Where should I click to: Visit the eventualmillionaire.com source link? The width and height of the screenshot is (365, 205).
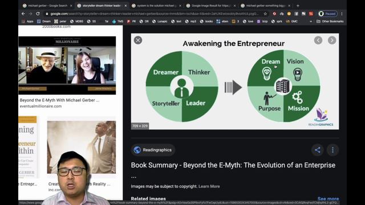pyautogui.click(x=40, y=106)
